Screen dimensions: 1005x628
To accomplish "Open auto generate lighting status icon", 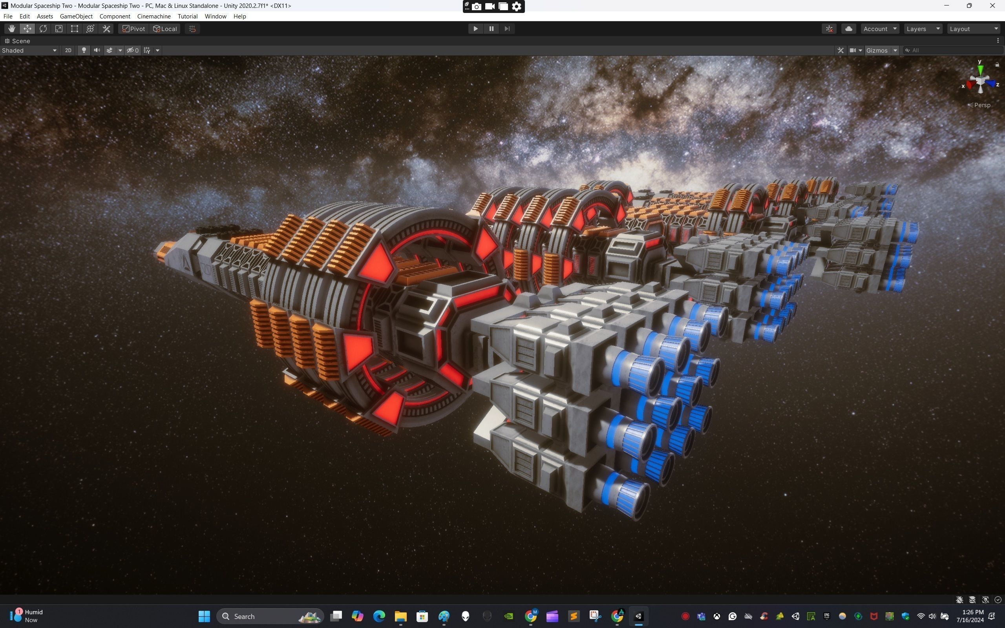I will point(985,600).
